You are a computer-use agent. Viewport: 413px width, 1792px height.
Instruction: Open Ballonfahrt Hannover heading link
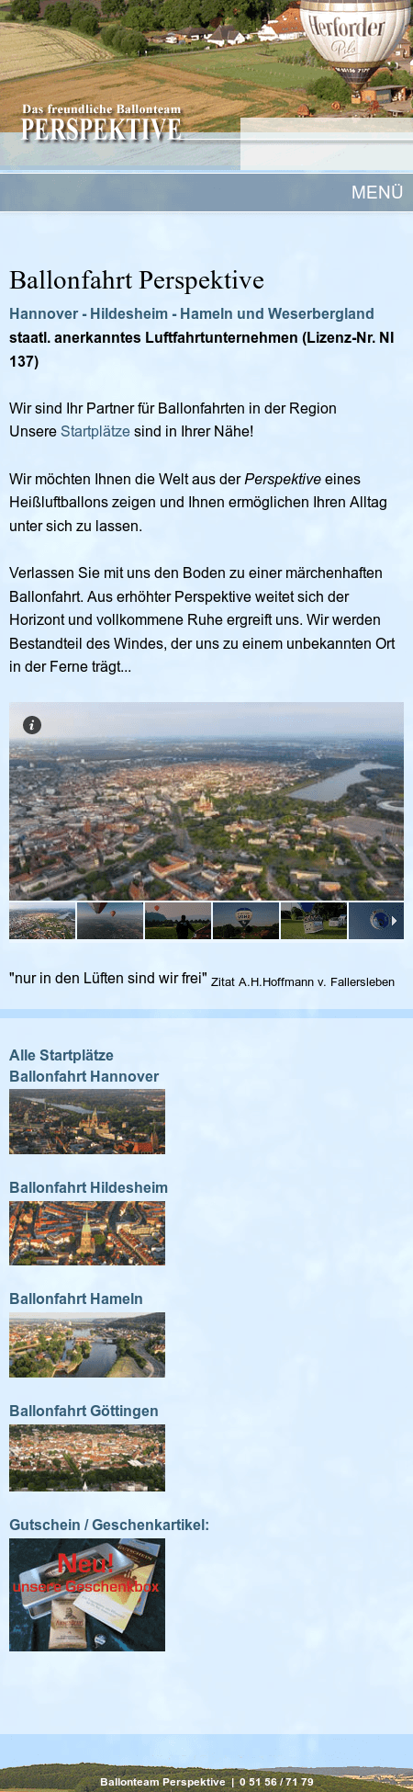tap(84, 1076)
